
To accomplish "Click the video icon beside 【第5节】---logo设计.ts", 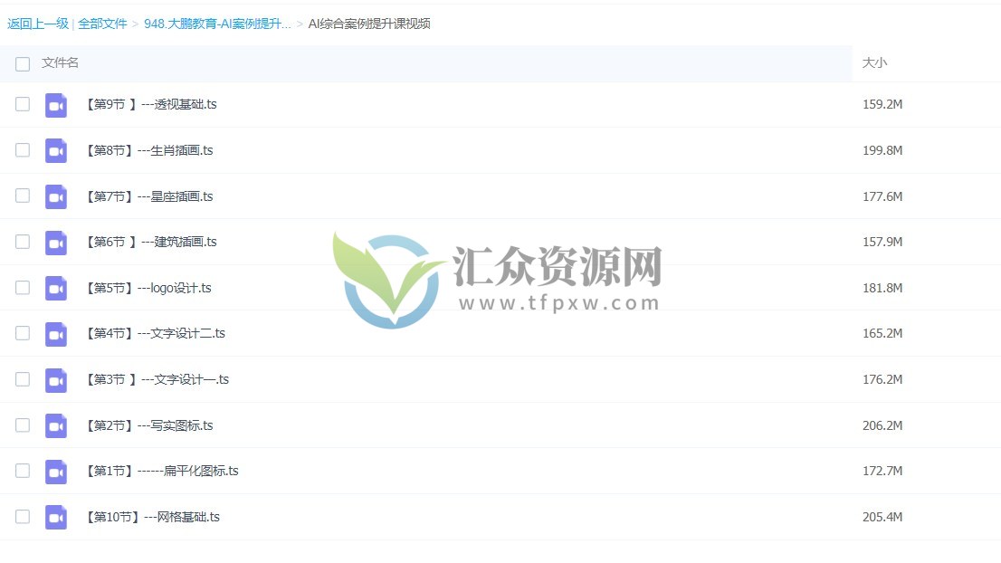I will point(55,288).
